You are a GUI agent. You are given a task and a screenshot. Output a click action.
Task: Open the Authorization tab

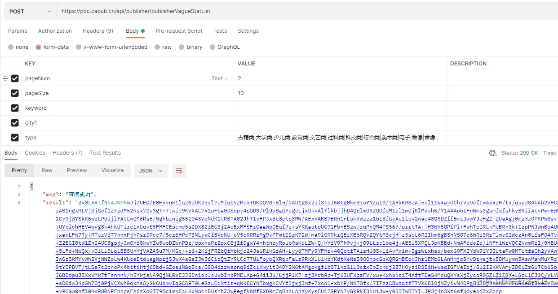(55, 31)
